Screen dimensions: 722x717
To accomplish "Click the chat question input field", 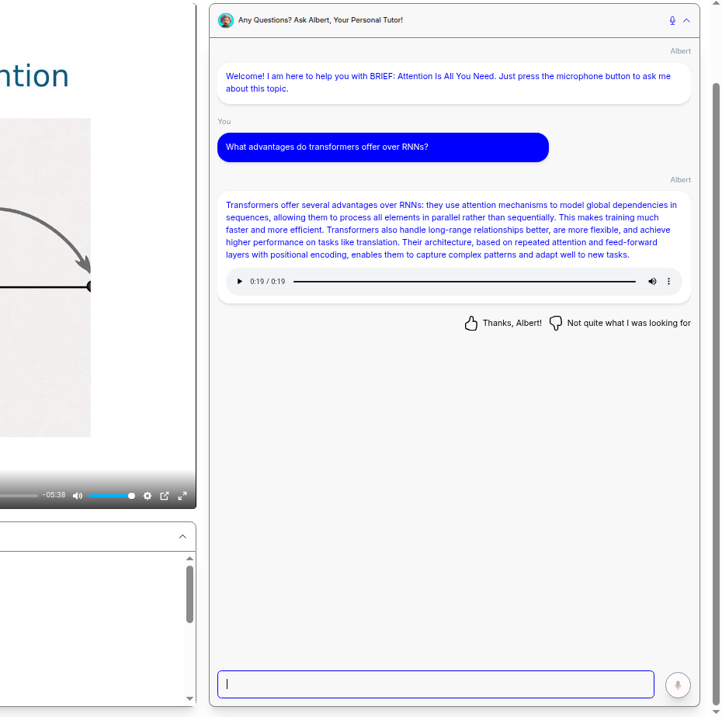I will [x=436, y=684].
